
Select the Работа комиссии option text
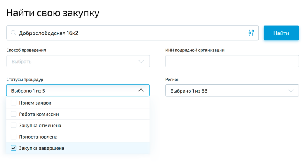pos(39,114)
